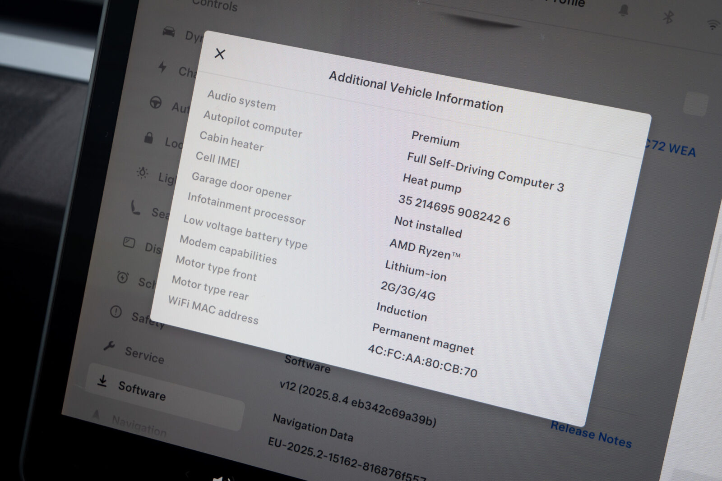This screenshot has height=481, width=722.
Task: Tap the 'Garage door opener' label
Action: pyautogui.click(x=241, y=186)
